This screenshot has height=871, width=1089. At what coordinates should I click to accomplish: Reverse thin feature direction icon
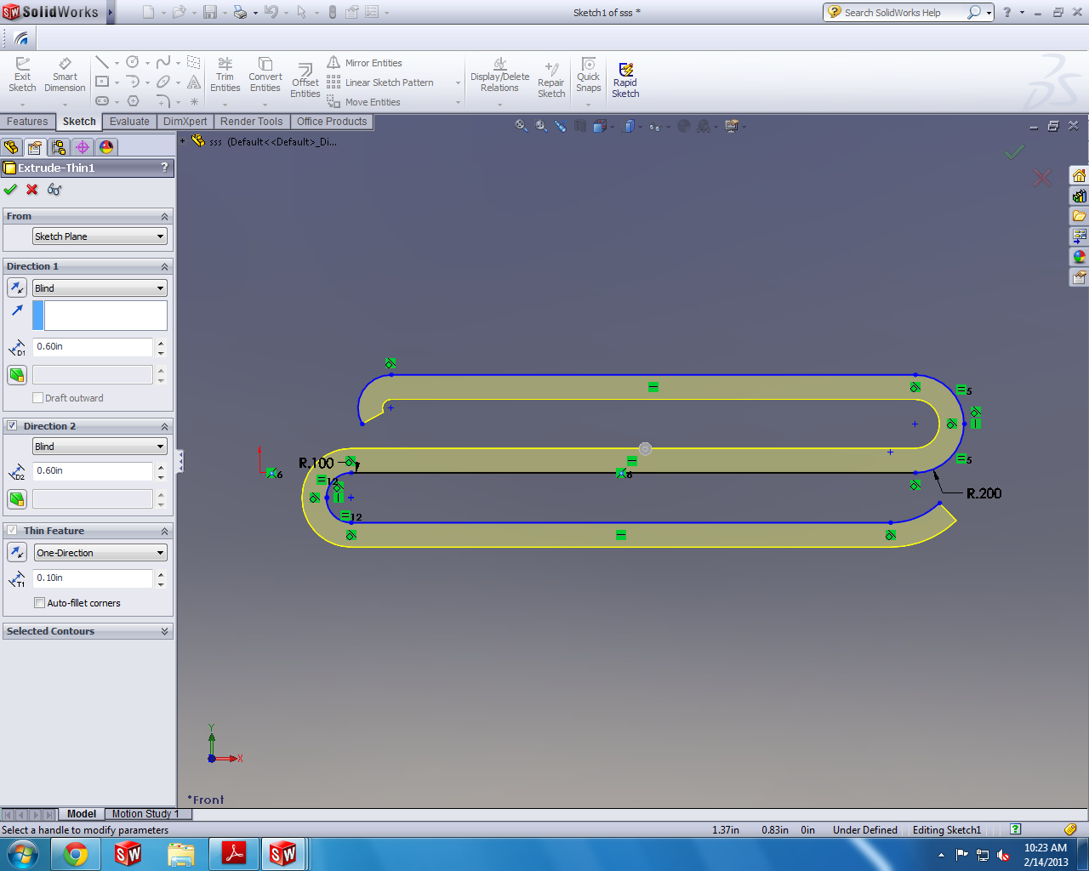coord(17,553)
